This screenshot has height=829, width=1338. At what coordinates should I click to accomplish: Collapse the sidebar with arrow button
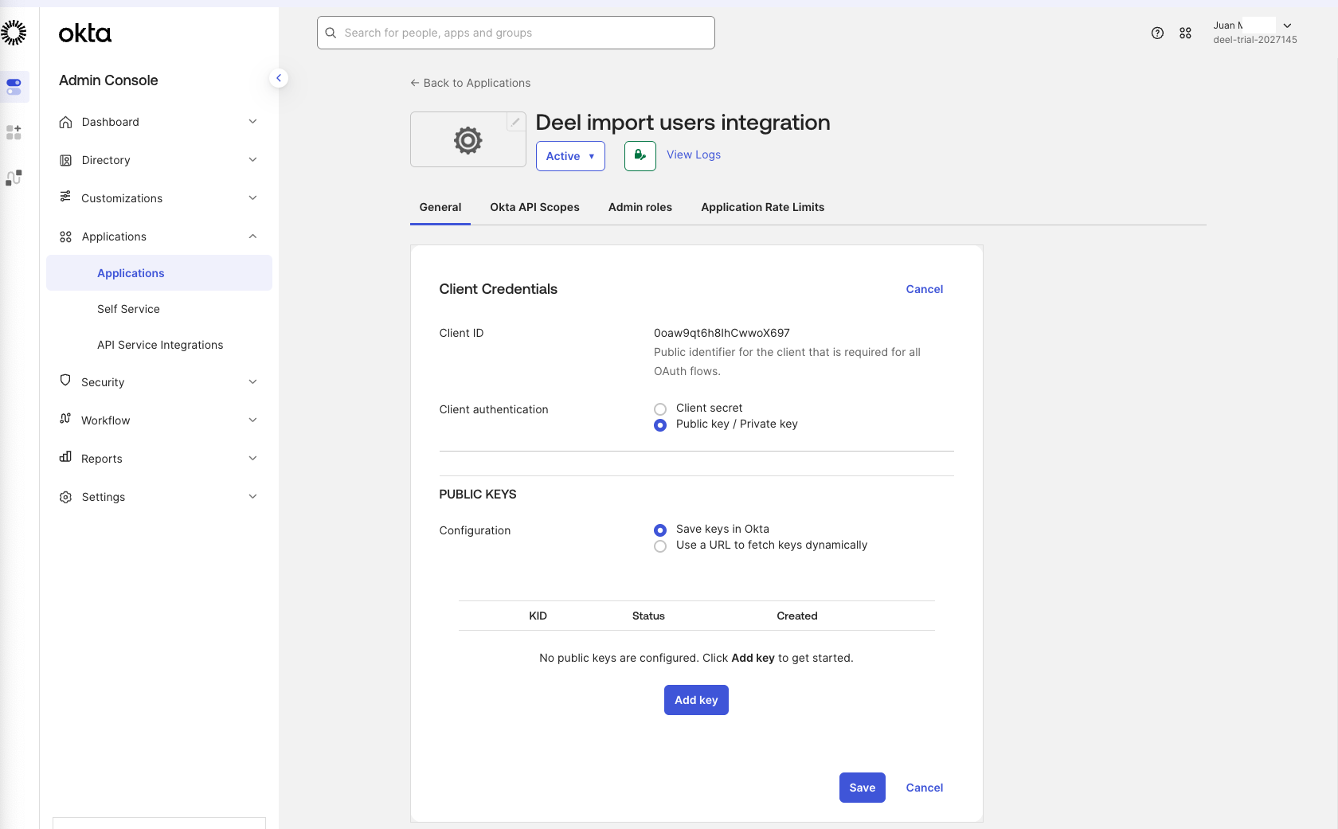point(278,78)
